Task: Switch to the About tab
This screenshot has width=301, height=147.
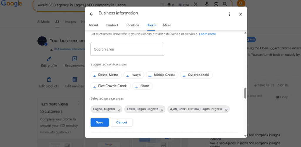Action: coord(93,25)
